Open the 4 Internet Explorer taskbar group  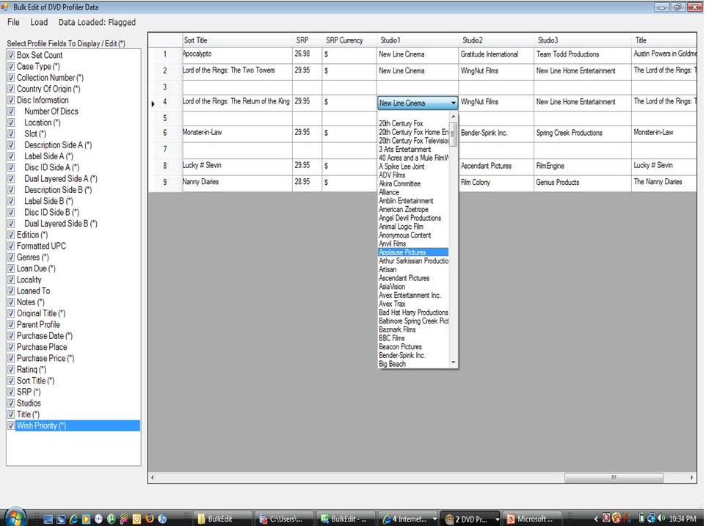coord(408,519)
